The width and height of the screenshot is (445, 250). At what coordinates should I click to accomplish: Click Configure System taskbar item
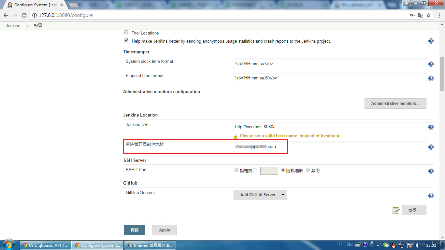pyautogui.click(x=98, y=245)
